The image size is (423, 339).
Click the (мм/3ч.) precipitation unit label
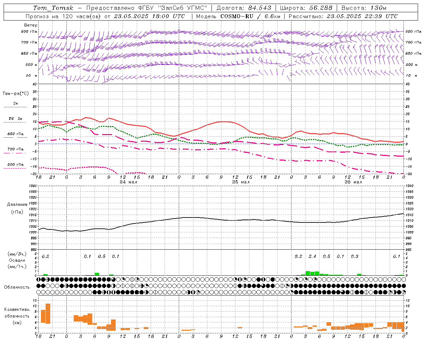coord(17,254)
